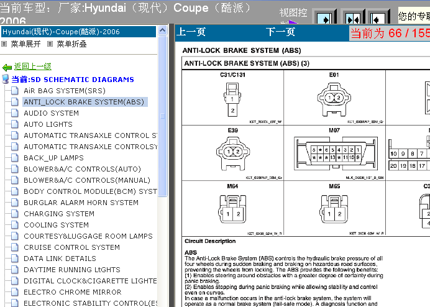Select Hyundai(现代)-Coupe(酷派)-2006 header

[78, 32]
